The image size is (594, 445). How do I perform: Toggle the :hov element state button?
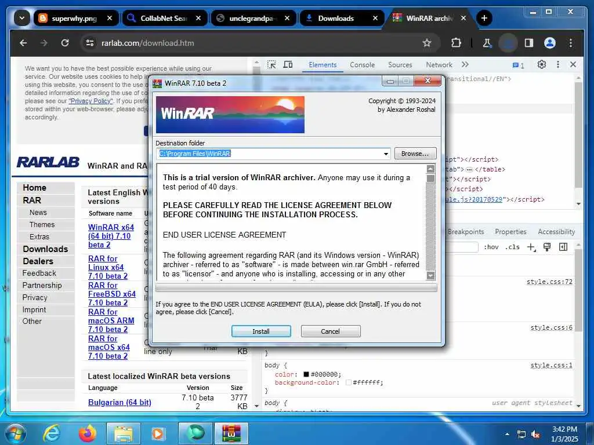pyautogui.click(x=491, y=247)
